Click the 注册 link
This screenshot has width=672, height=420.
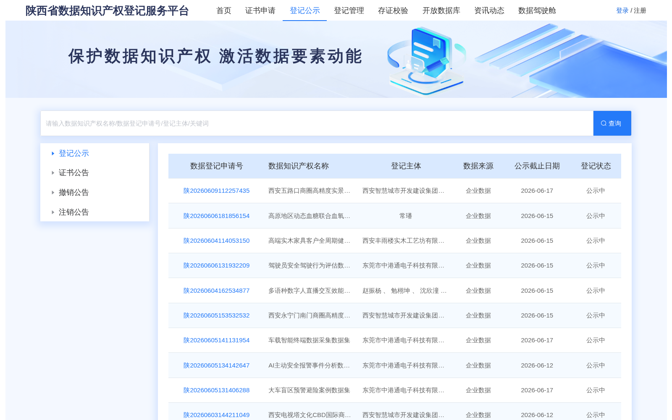[x=640, y=10]
